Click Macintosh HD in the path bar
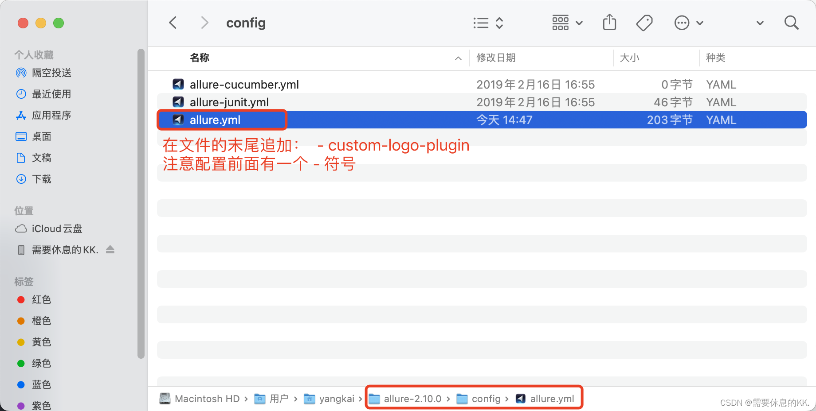The height and width of the screenshot is (411, 816). tap(200, 399)
